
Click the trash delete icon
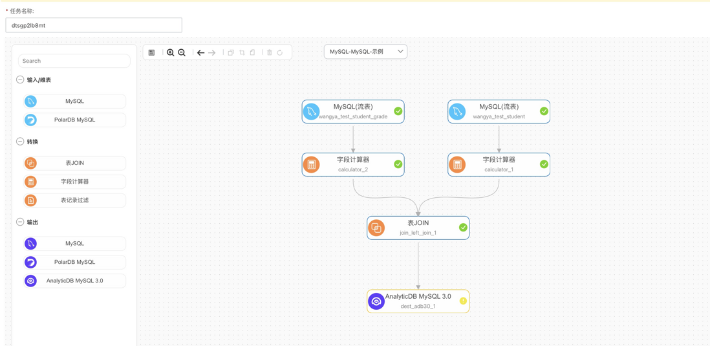point(270,52)
